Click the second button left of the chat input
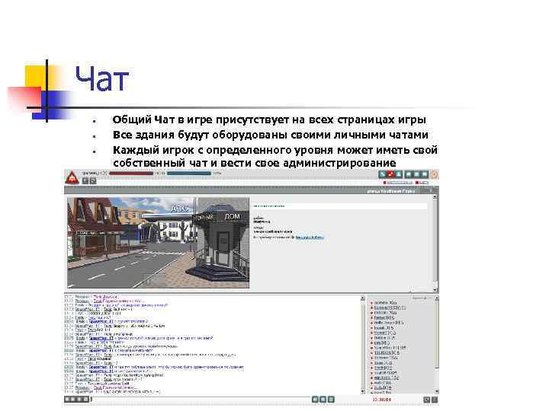Viewport: 549px width, 411px height. (73, 399)
